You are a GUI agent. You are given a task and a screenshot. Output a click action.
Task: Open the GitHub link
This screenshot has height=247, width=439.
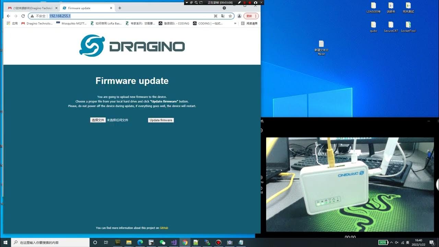pyautogui.click(x=164, y=228)
